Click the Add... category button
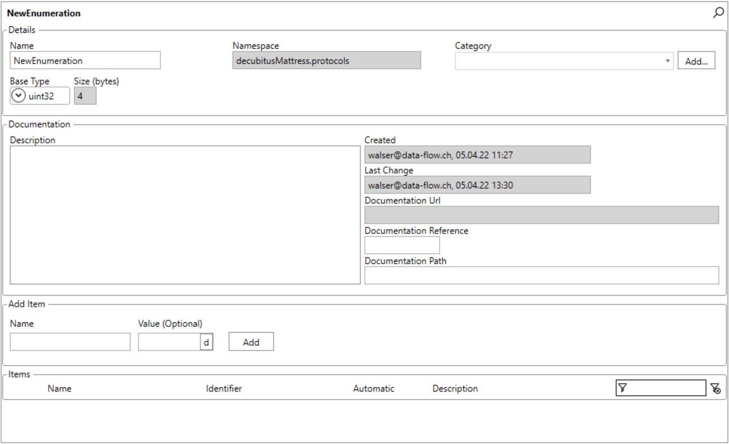729x444 pixels. [696, 61]
